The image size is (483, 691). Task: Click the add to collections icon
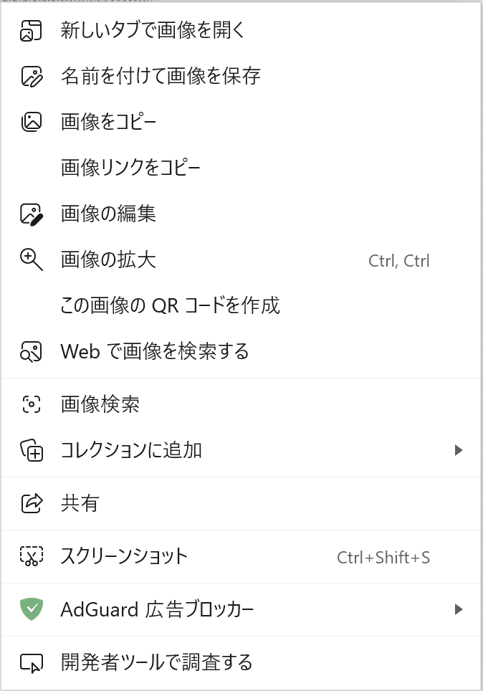pos(32,450)
